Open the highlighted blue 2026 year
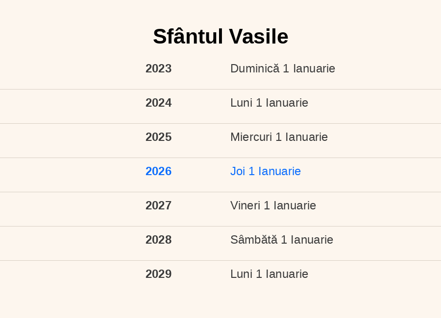Viewport: 441px width, 318px height. click(x=158, y=171)
